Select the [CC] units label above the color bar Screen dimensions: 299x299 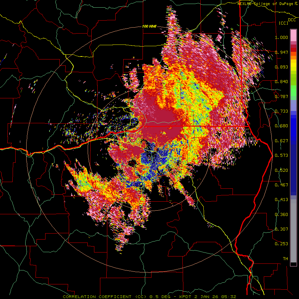(x=283, y=23)
